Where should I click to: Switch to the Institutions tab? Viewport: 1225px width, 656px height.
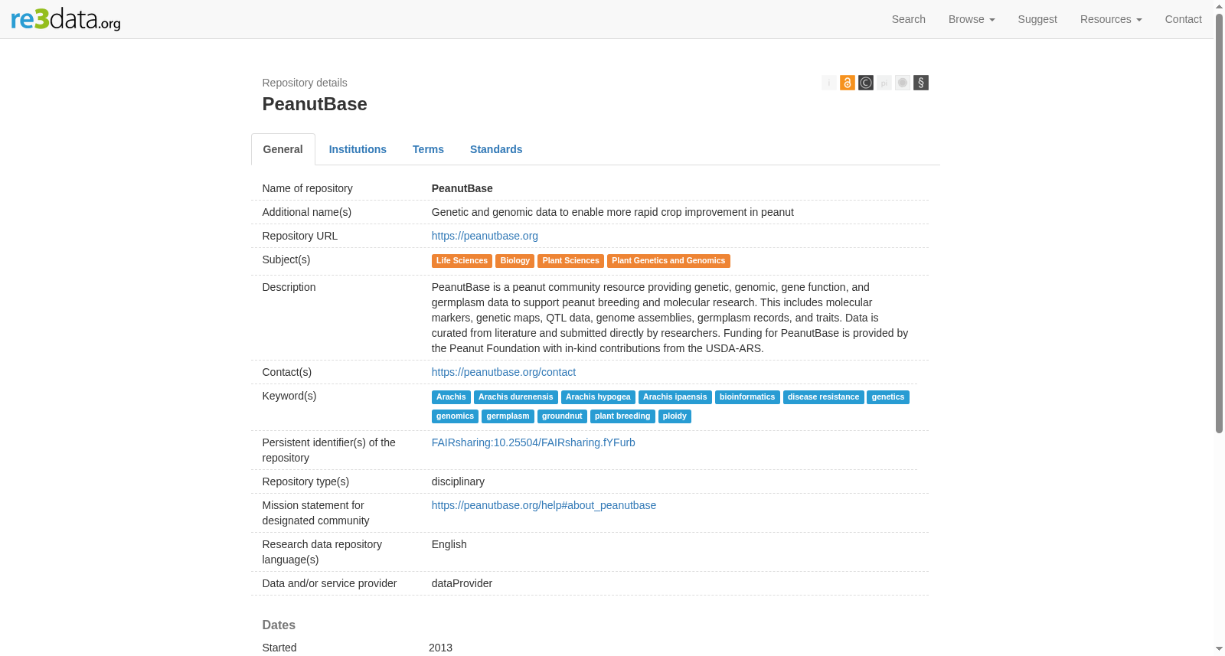click(x=358, y=149)
